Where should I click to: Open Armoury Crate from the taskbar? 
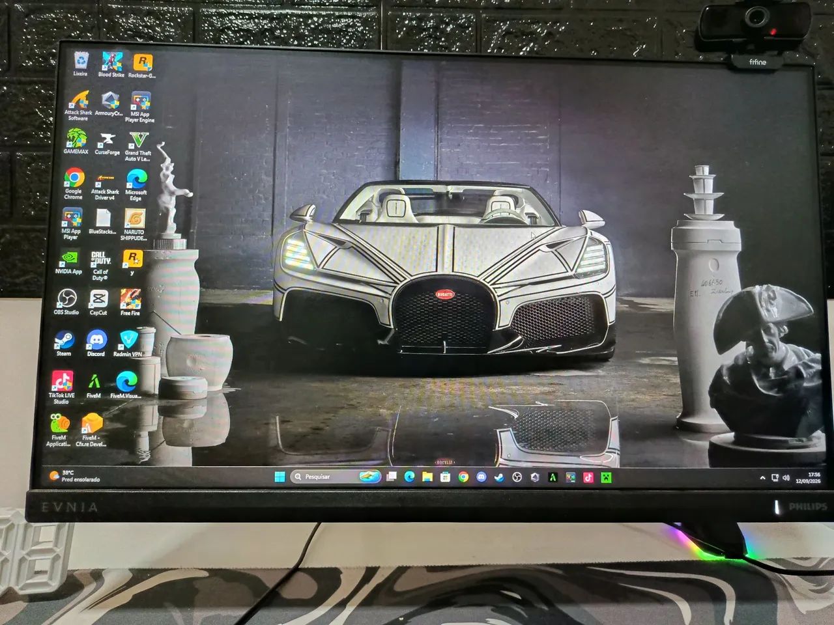click(x=535, y=477)
